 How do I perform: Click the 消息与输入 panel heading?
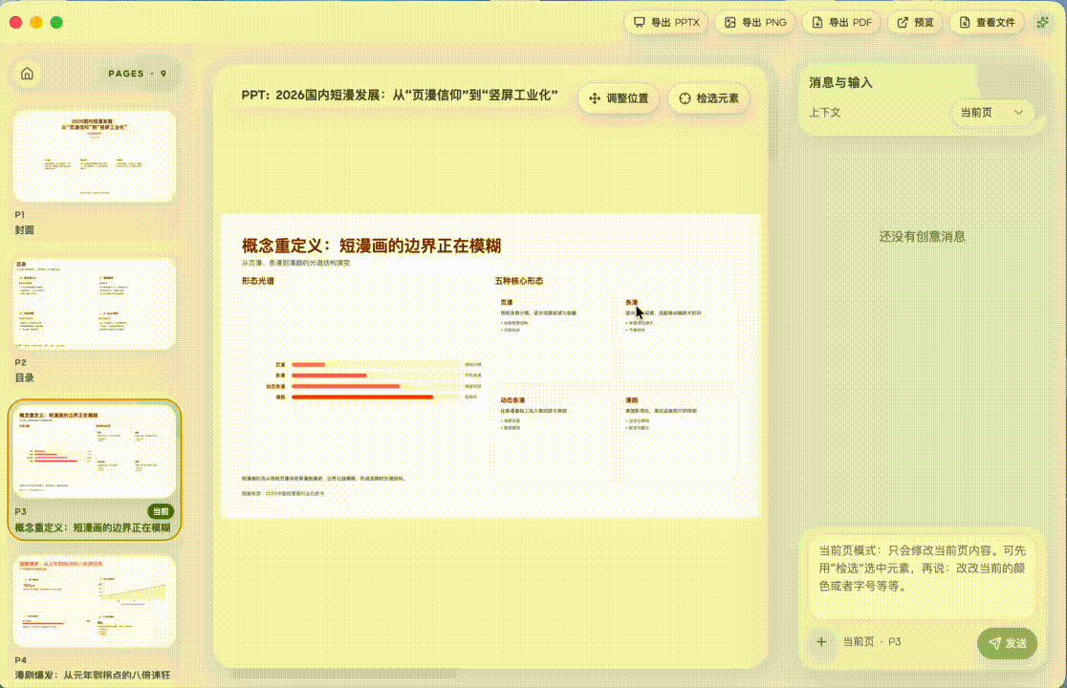tap(840, 83)
